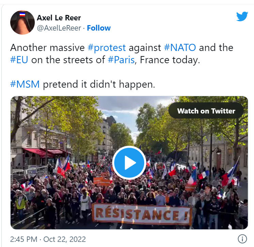The width and height of the screenshot is (254, 247).
Task: Visit the #Paris hashtag link
Action: pos(121,60)
